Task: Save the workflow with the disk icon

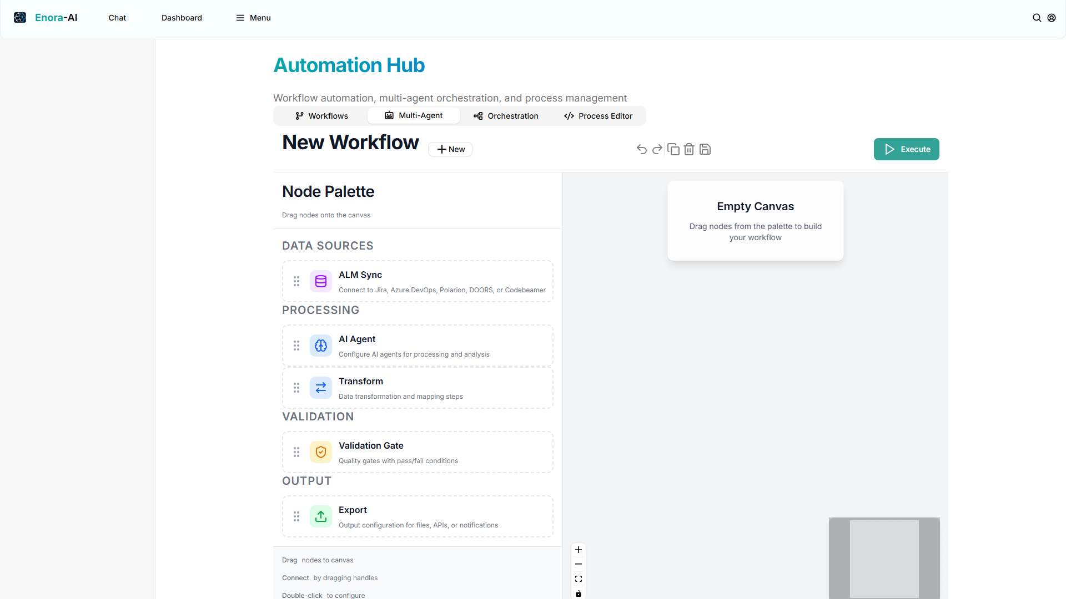Action: (705, 149)
